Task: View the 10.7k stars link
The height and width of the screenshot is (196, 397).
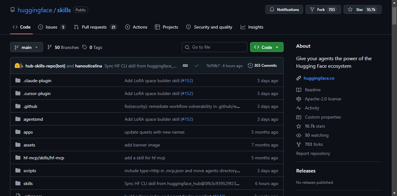Action: coord(315,126)
